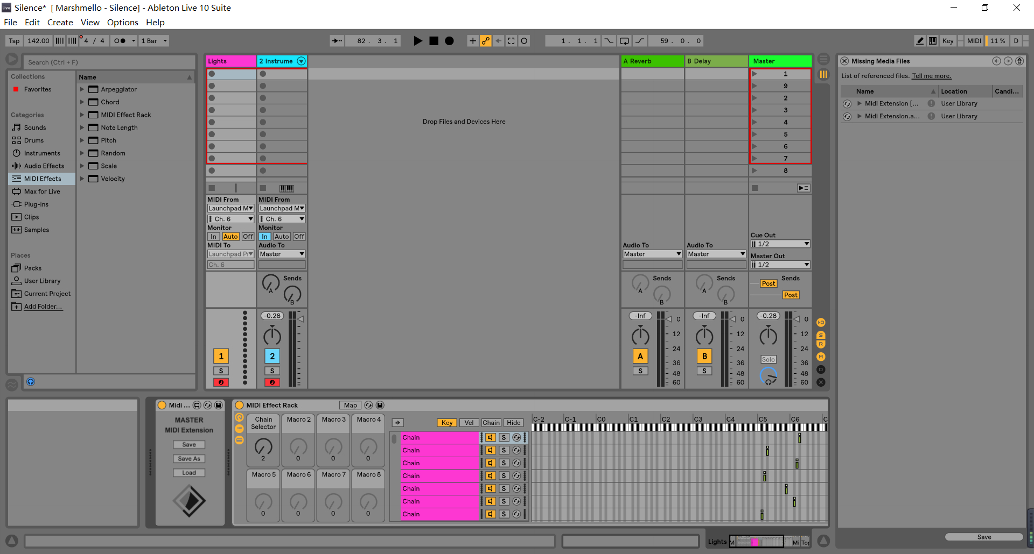Open the Master Out dropdown
Viewport: 1034px width, 554px height.
pos(780,265)
